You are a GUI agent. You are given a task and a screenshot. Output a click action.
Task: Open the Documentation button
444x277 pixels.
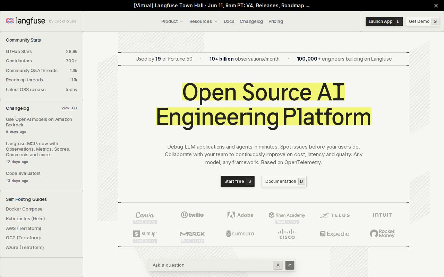pyautogui.click(x=284, y=181)
